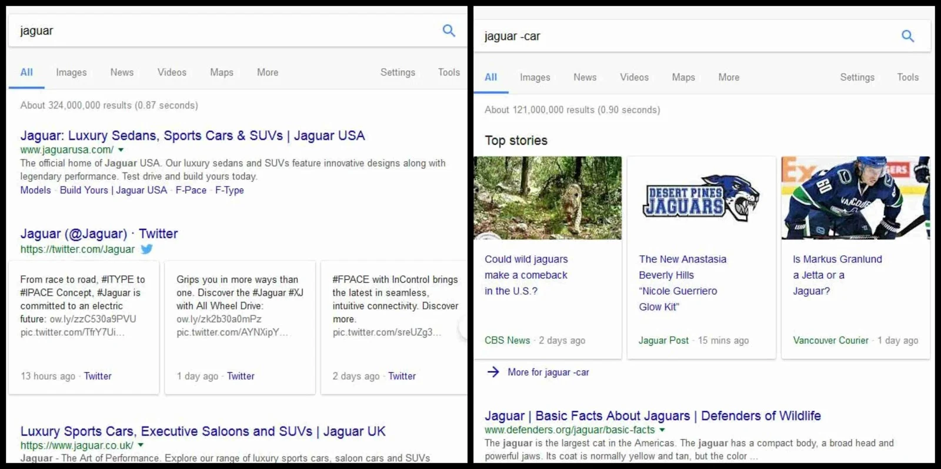Click About 121,000,000 results text
941x469 pixels.
[x=572, y=110]
